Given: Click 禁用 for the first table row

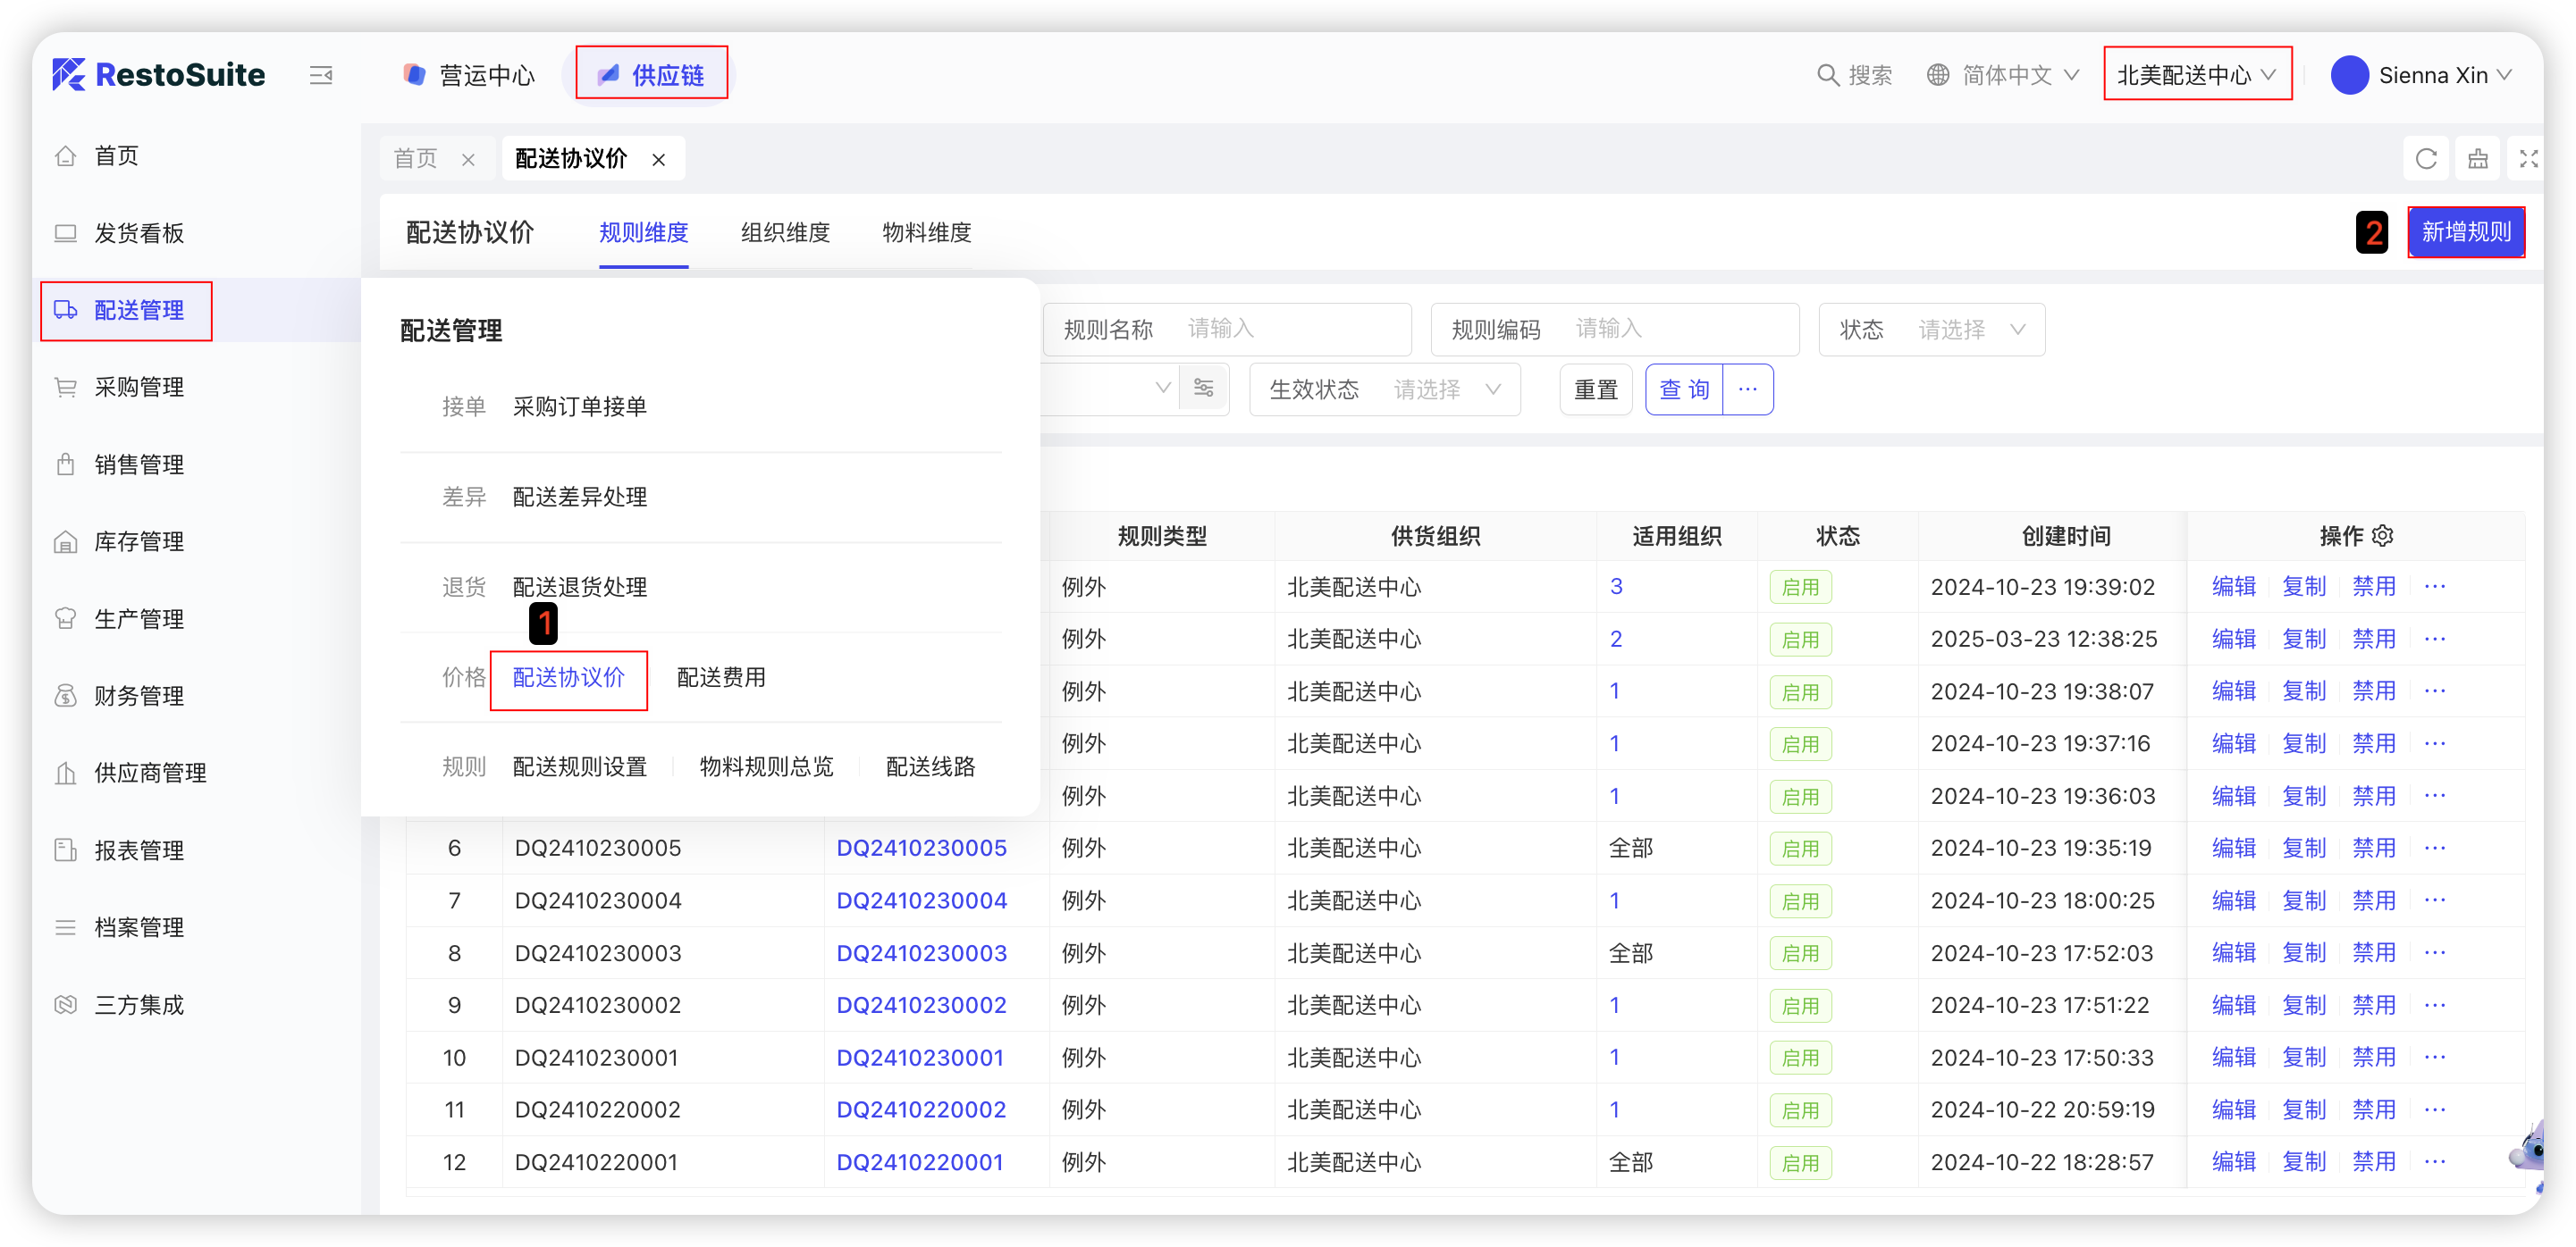Looking at the screenshot, I should coord(2374,587).
